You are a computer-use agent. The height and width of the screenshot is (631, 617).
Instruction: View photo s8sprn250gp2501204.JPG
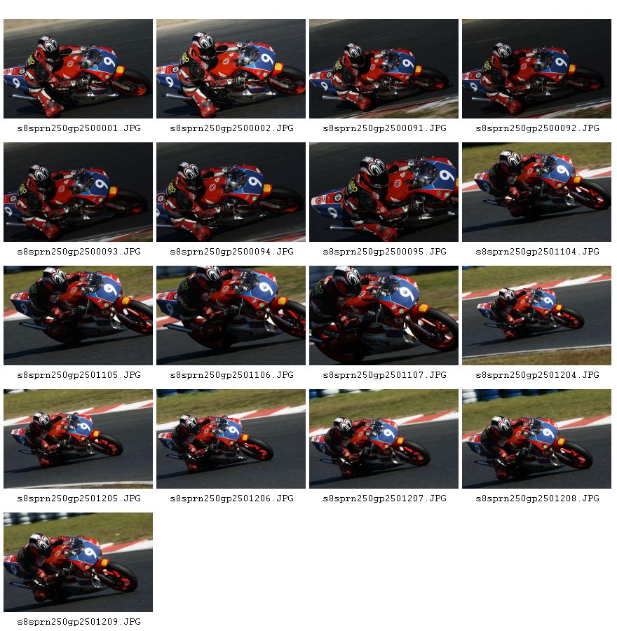tap(536, 315)
